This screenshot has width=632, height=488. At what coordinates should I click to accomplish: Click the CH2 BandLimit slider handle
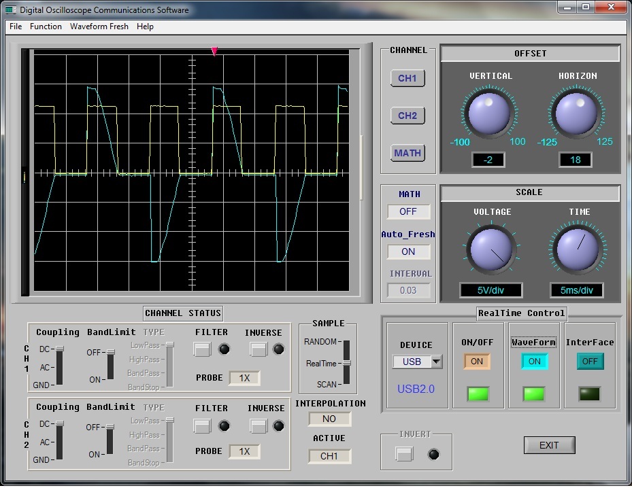(x=110, y=427)
